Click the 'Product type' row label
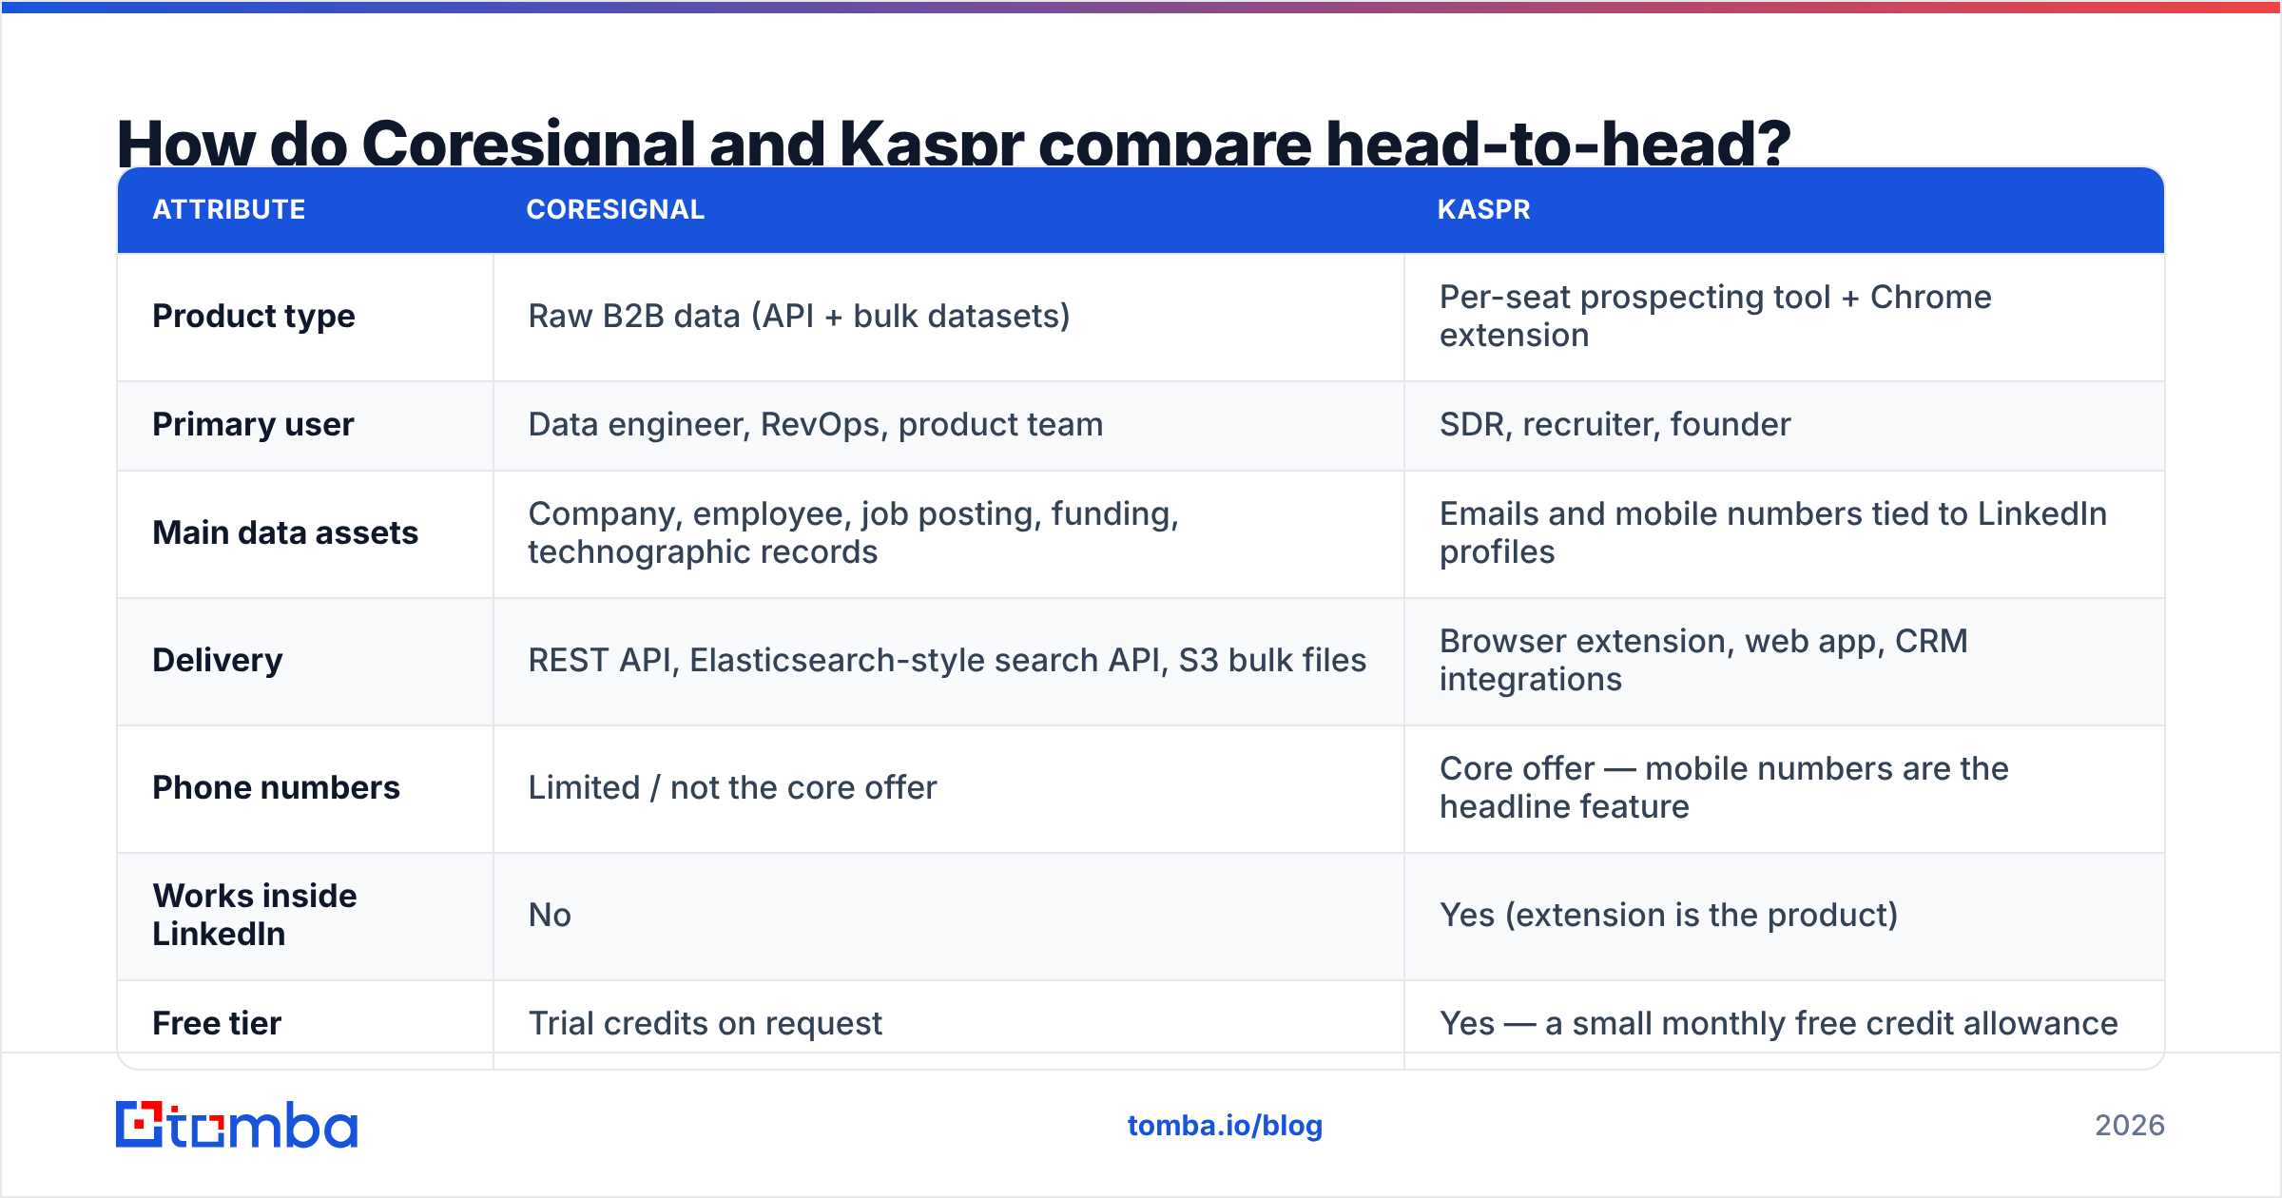 coord(254,316)
